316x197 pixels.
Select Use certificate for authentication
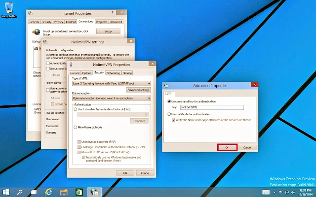(169, 114)
